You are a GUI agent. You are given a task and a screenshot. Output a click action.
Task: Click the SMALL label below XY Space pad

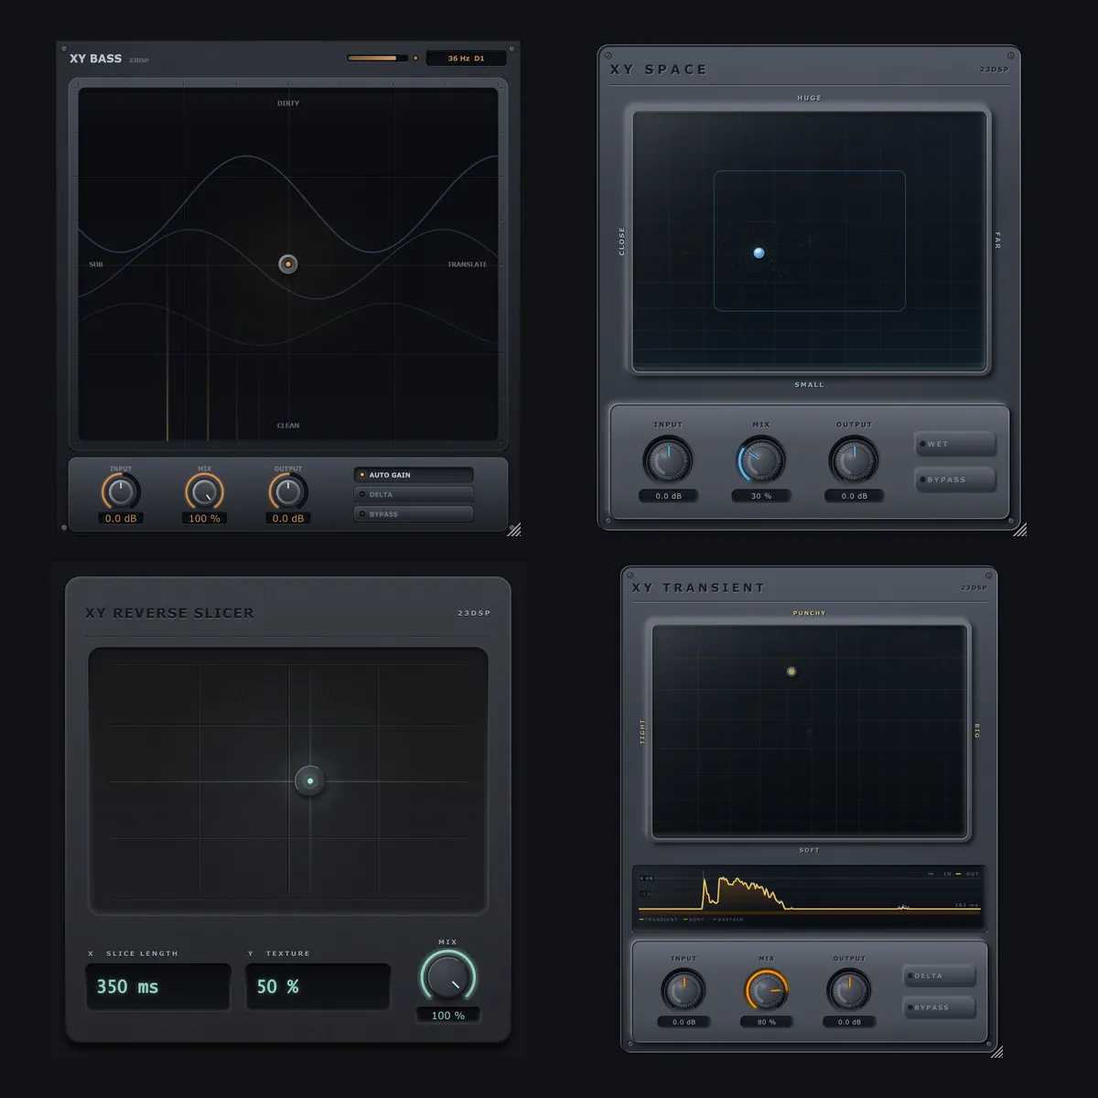(x=809, y=385)
